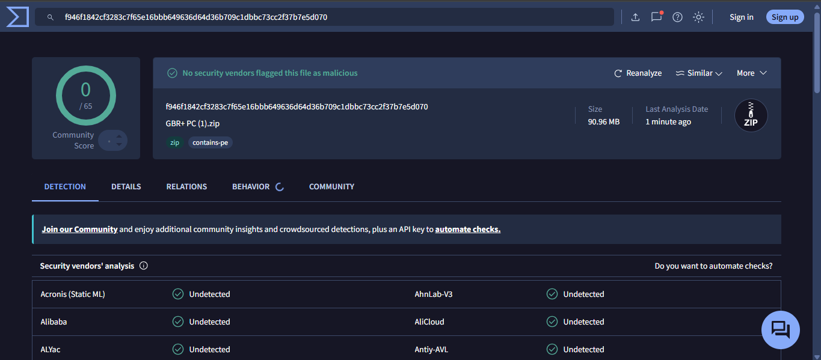Screen dimensions: 821x360
Task: Switch to the DETAILS tab
Action: pyautogui.click(x=126, y=186)
